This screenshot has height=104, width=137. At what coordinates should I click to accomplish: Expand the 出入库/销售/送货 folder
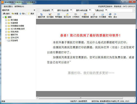coord(6,29)
